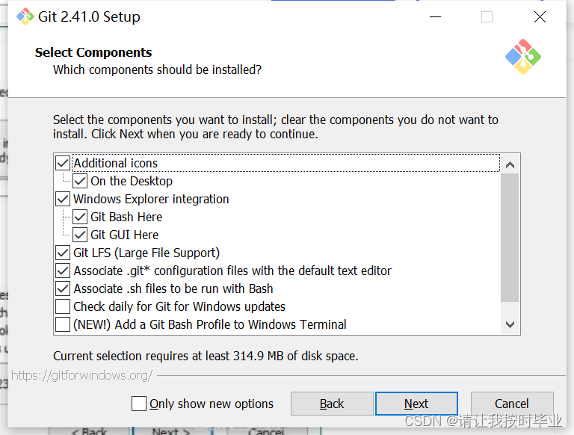Click the Which components should be installed text

click(x=158, y=70)
